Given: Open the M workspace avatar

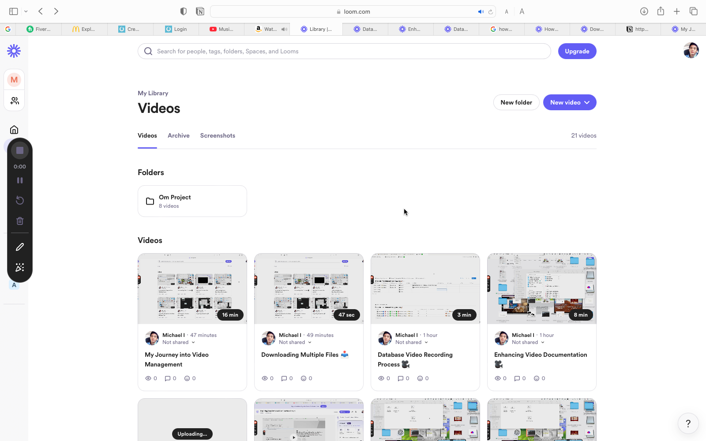Looking at the screenshot, I should point(14,80).
